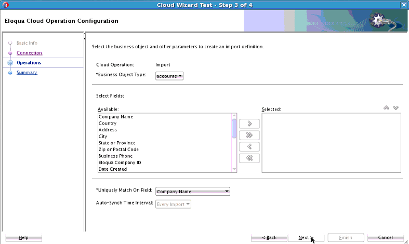This screenshot has height=244, width=409.
Task: Click the Available list scroll up arrow
Action: tap(234, 116)
